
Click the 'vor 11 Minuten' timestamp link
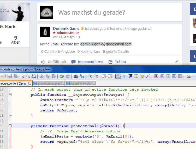64,37
